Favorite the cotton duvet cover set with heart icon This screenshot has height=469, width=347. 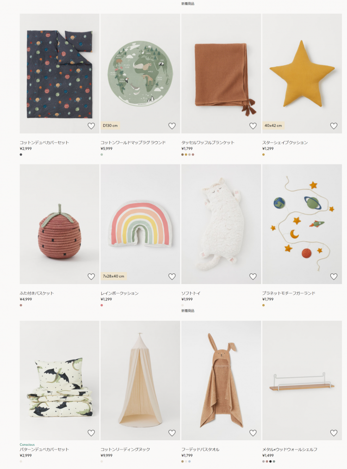tap(91, 126)
